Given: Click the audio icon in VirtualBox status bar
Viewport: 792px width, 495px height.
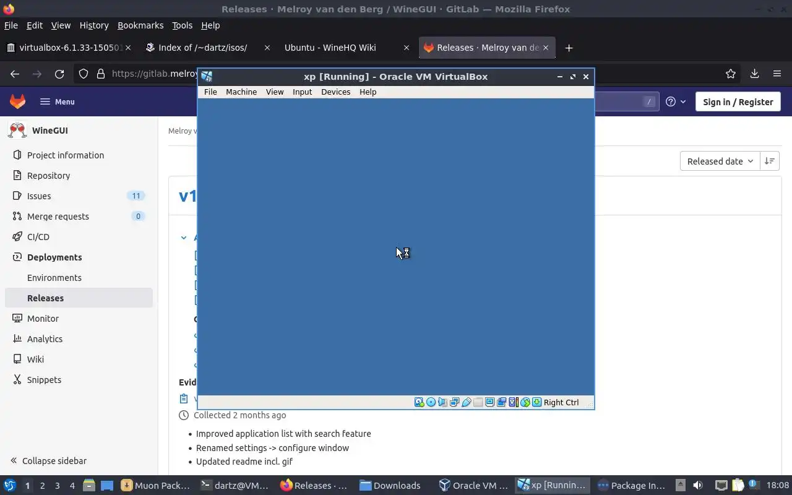Looking at the screenshot, I should [443, 402].
